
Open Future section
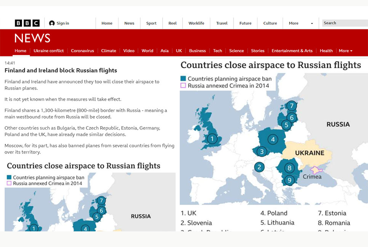tap(245, 23)
